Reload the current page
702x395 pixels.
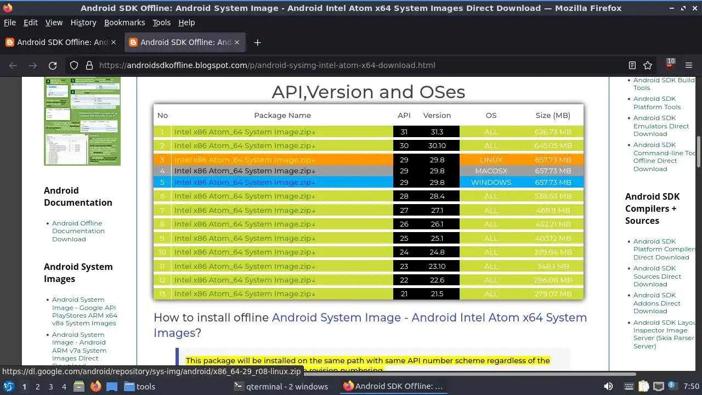(53, 65)
